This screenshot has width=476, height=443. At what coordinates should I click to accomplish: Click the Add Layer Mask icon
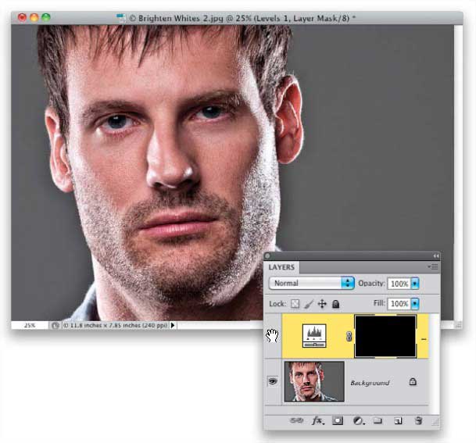[338, 420]
